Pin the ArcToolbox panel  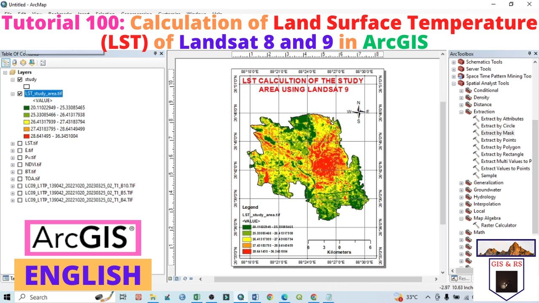(530, 54)
